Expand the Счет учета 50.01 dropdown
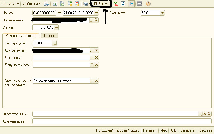214x134 pixels. pyautogui.click(x=162, y=13)
